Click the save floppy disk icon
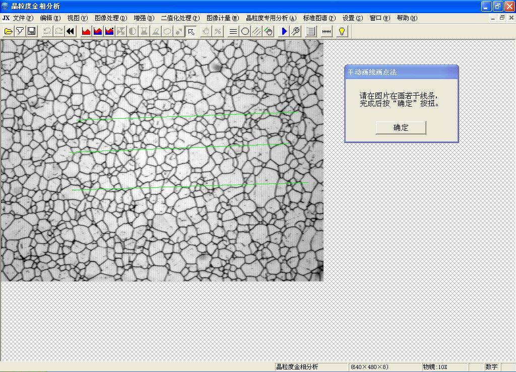 [x=31, y=31]
